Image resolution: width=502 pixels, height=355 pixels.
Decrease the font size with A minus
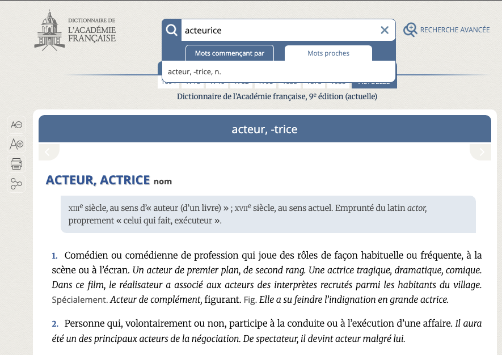click(16, 125)
